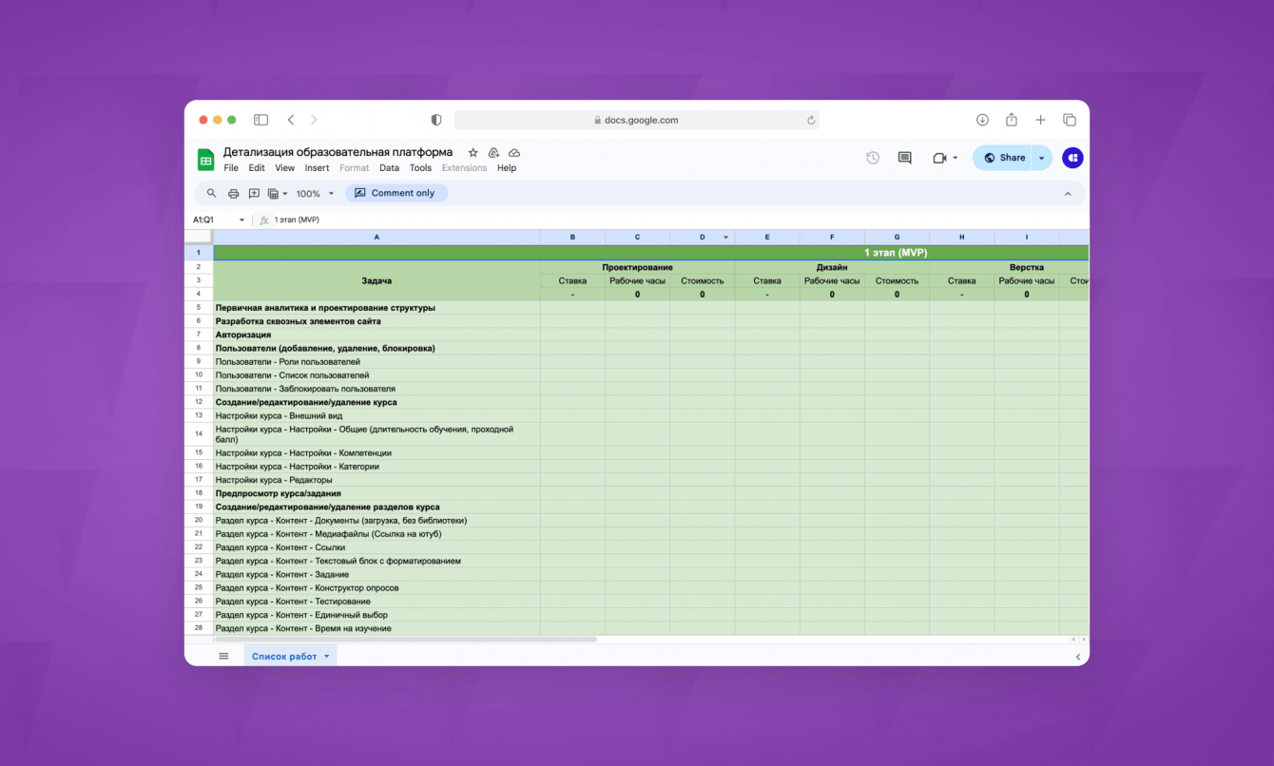Image resolution: width=1274 pixels, height=766 pixels.
Task: Open the Список работ sheet tab menu
Action: pyautogui.click(x=327, y=656)
